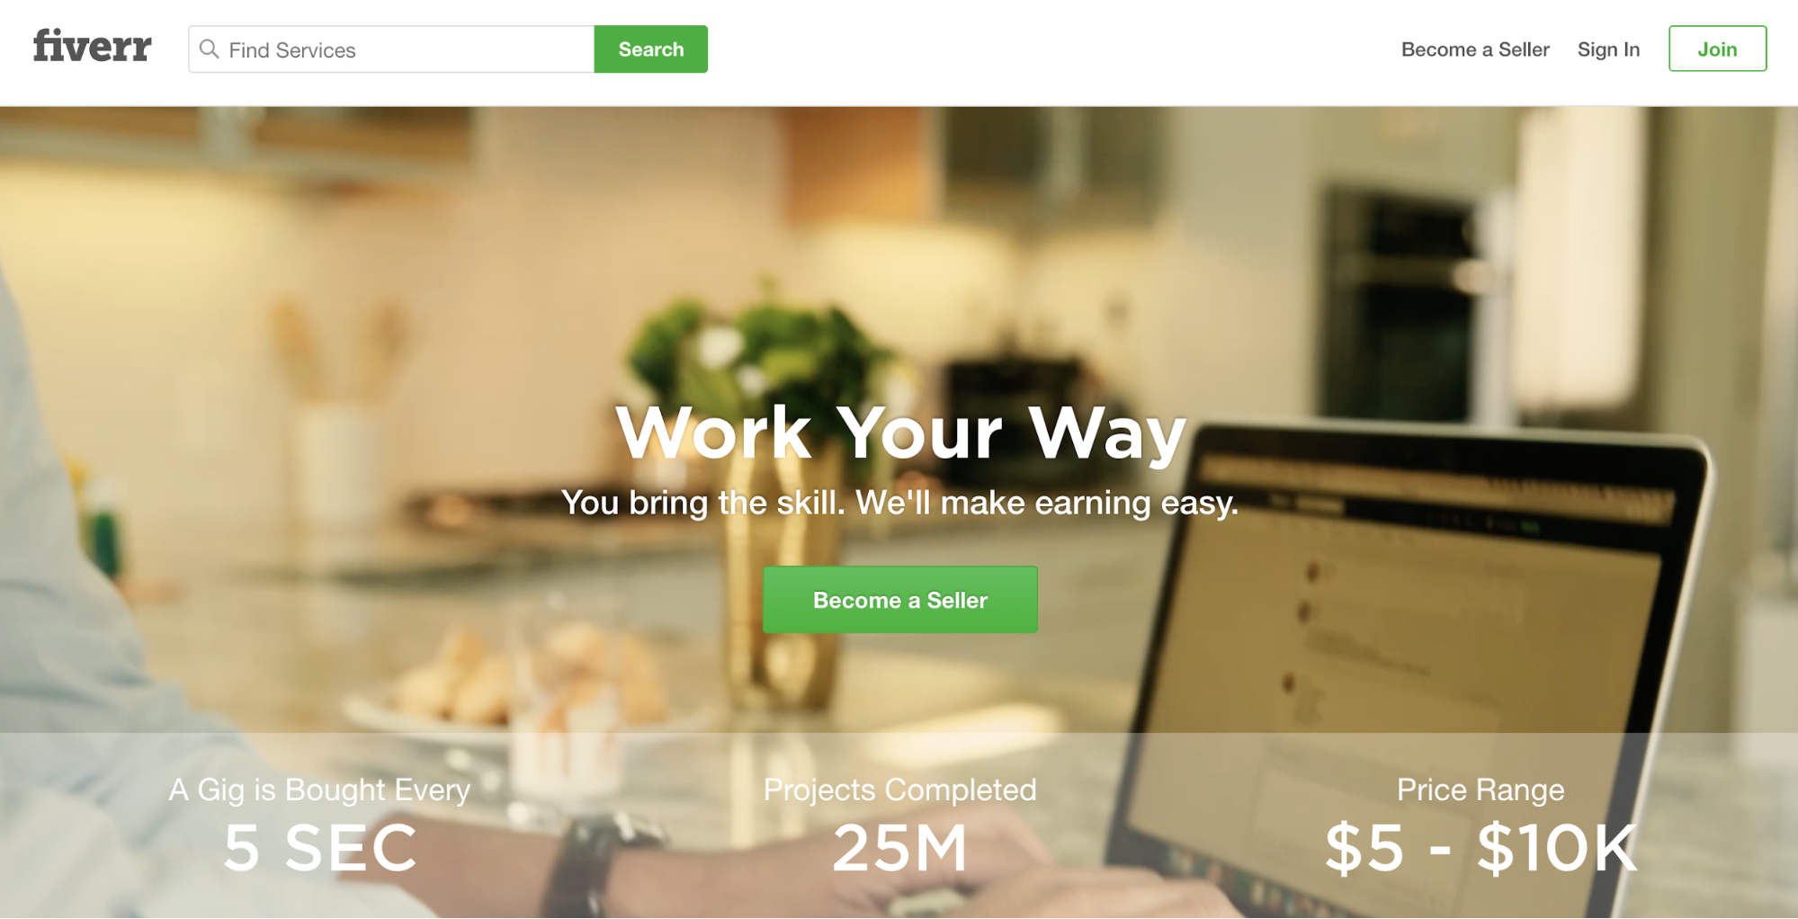Click the green Become a Seller hero button
This screenshot has height=919, width=1798.
pyautogui.click(x=900, y=600)
